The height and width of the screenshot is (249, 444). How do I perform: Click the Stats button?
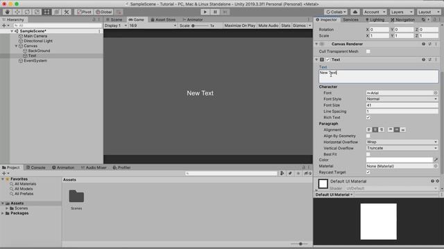[286, 26]
